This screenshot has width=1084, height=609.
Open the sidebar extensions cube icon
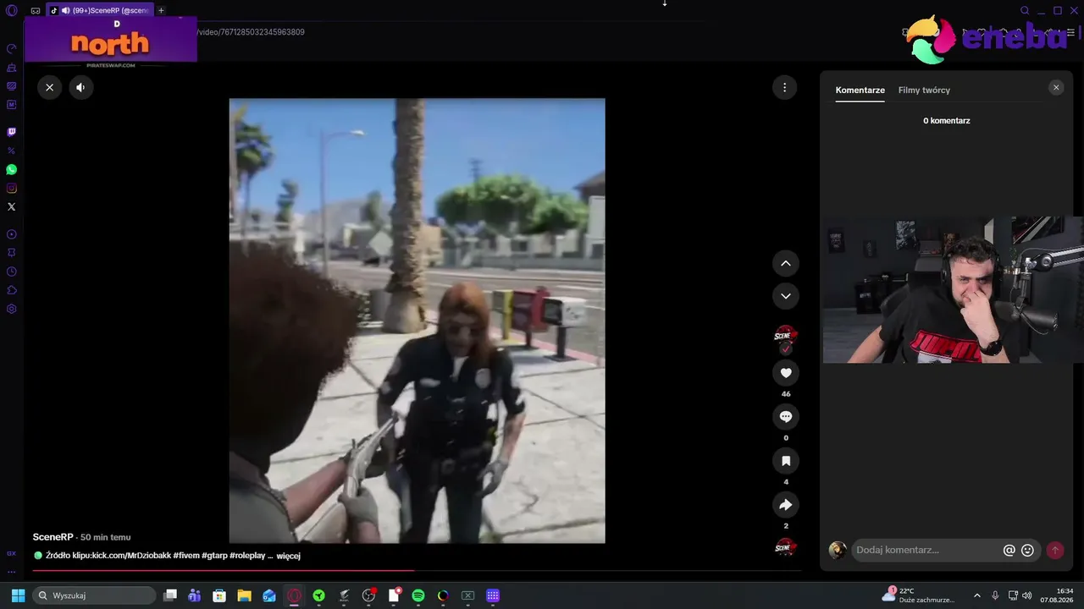(x=12, y=290)
